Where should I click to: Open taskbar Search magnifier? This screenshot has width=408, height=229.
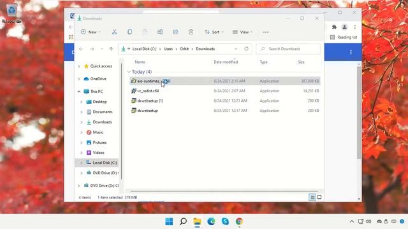(x=183, y=221)
